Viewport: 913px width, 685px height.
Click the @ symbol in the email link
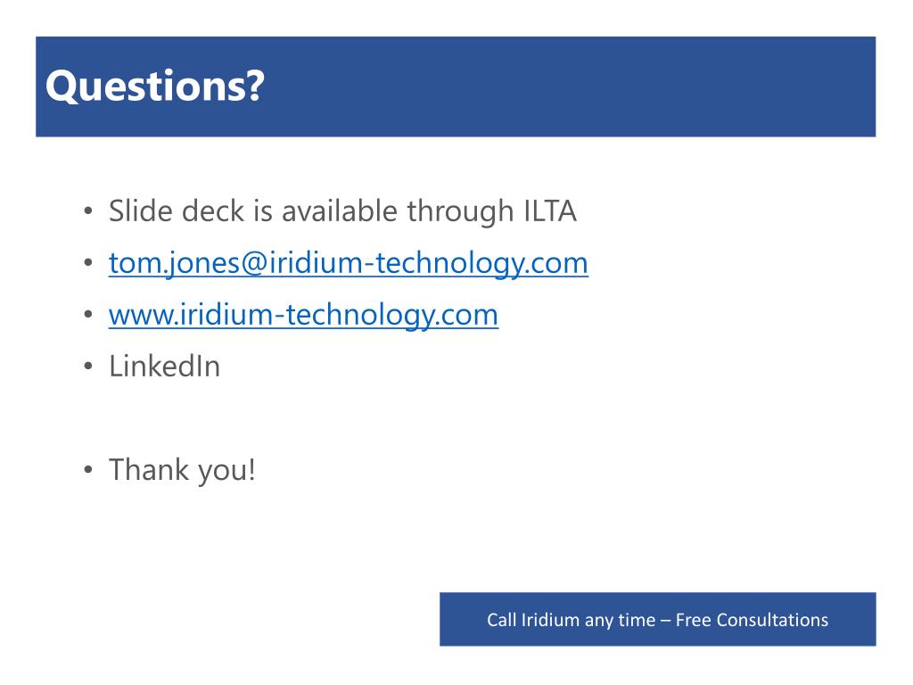[x=254, y=263]
